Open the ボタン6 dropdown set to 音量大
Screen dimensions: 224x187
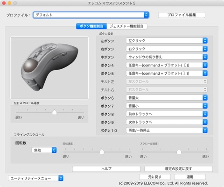[x=167, y=98]
